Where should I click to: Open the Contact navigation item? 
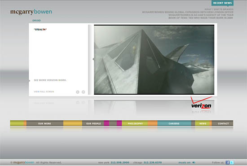[x=223, y=123]
